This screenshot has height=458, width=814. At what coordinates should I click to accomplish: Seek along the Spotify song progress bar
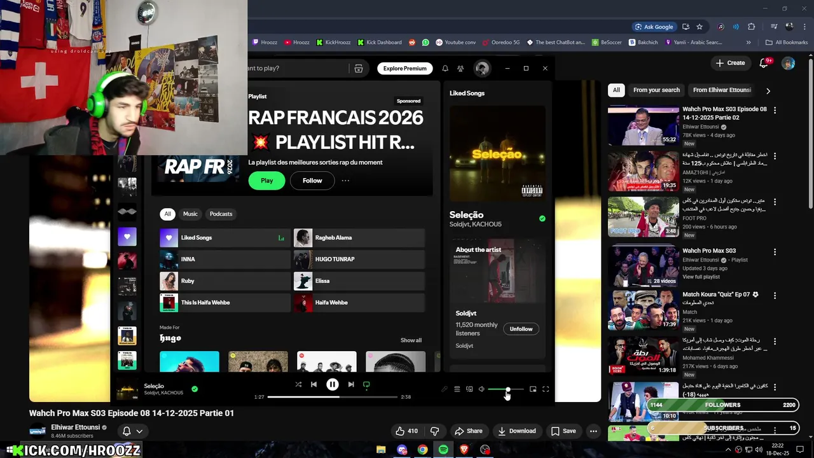coord(331,397)
